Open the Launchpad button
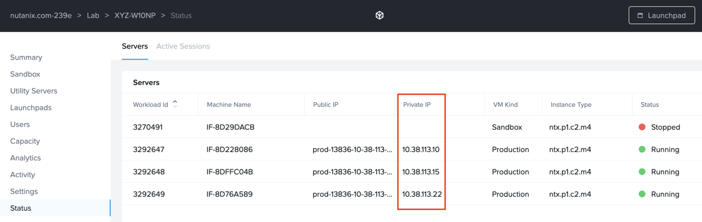702x222 pixels. point(662,15)
